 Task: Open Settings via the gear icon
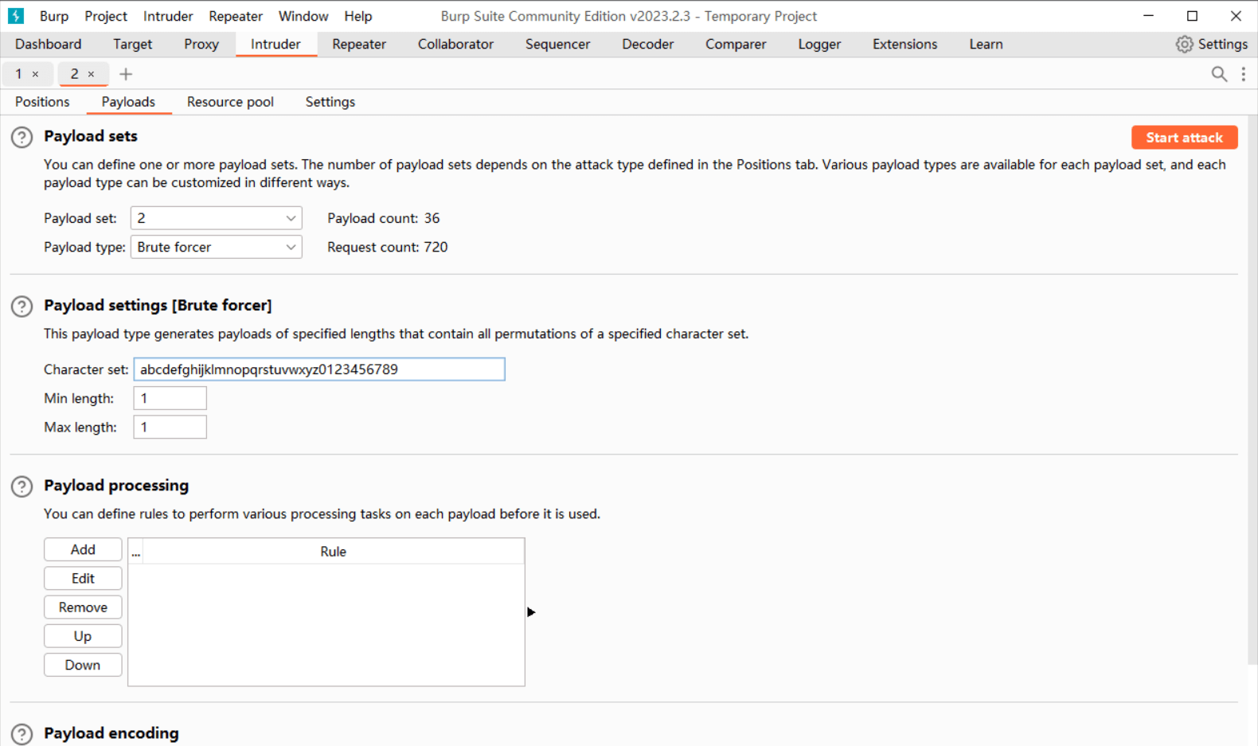(1184, 45)
